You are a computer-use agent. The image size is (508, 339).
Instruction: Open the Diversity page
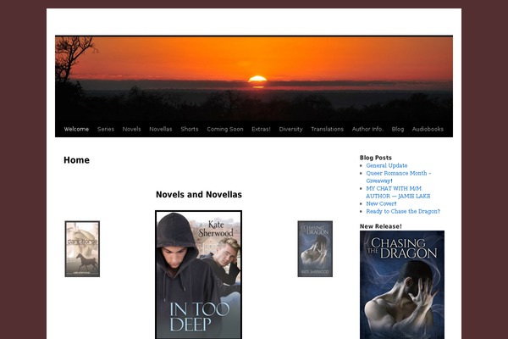(x=291, y=129)
